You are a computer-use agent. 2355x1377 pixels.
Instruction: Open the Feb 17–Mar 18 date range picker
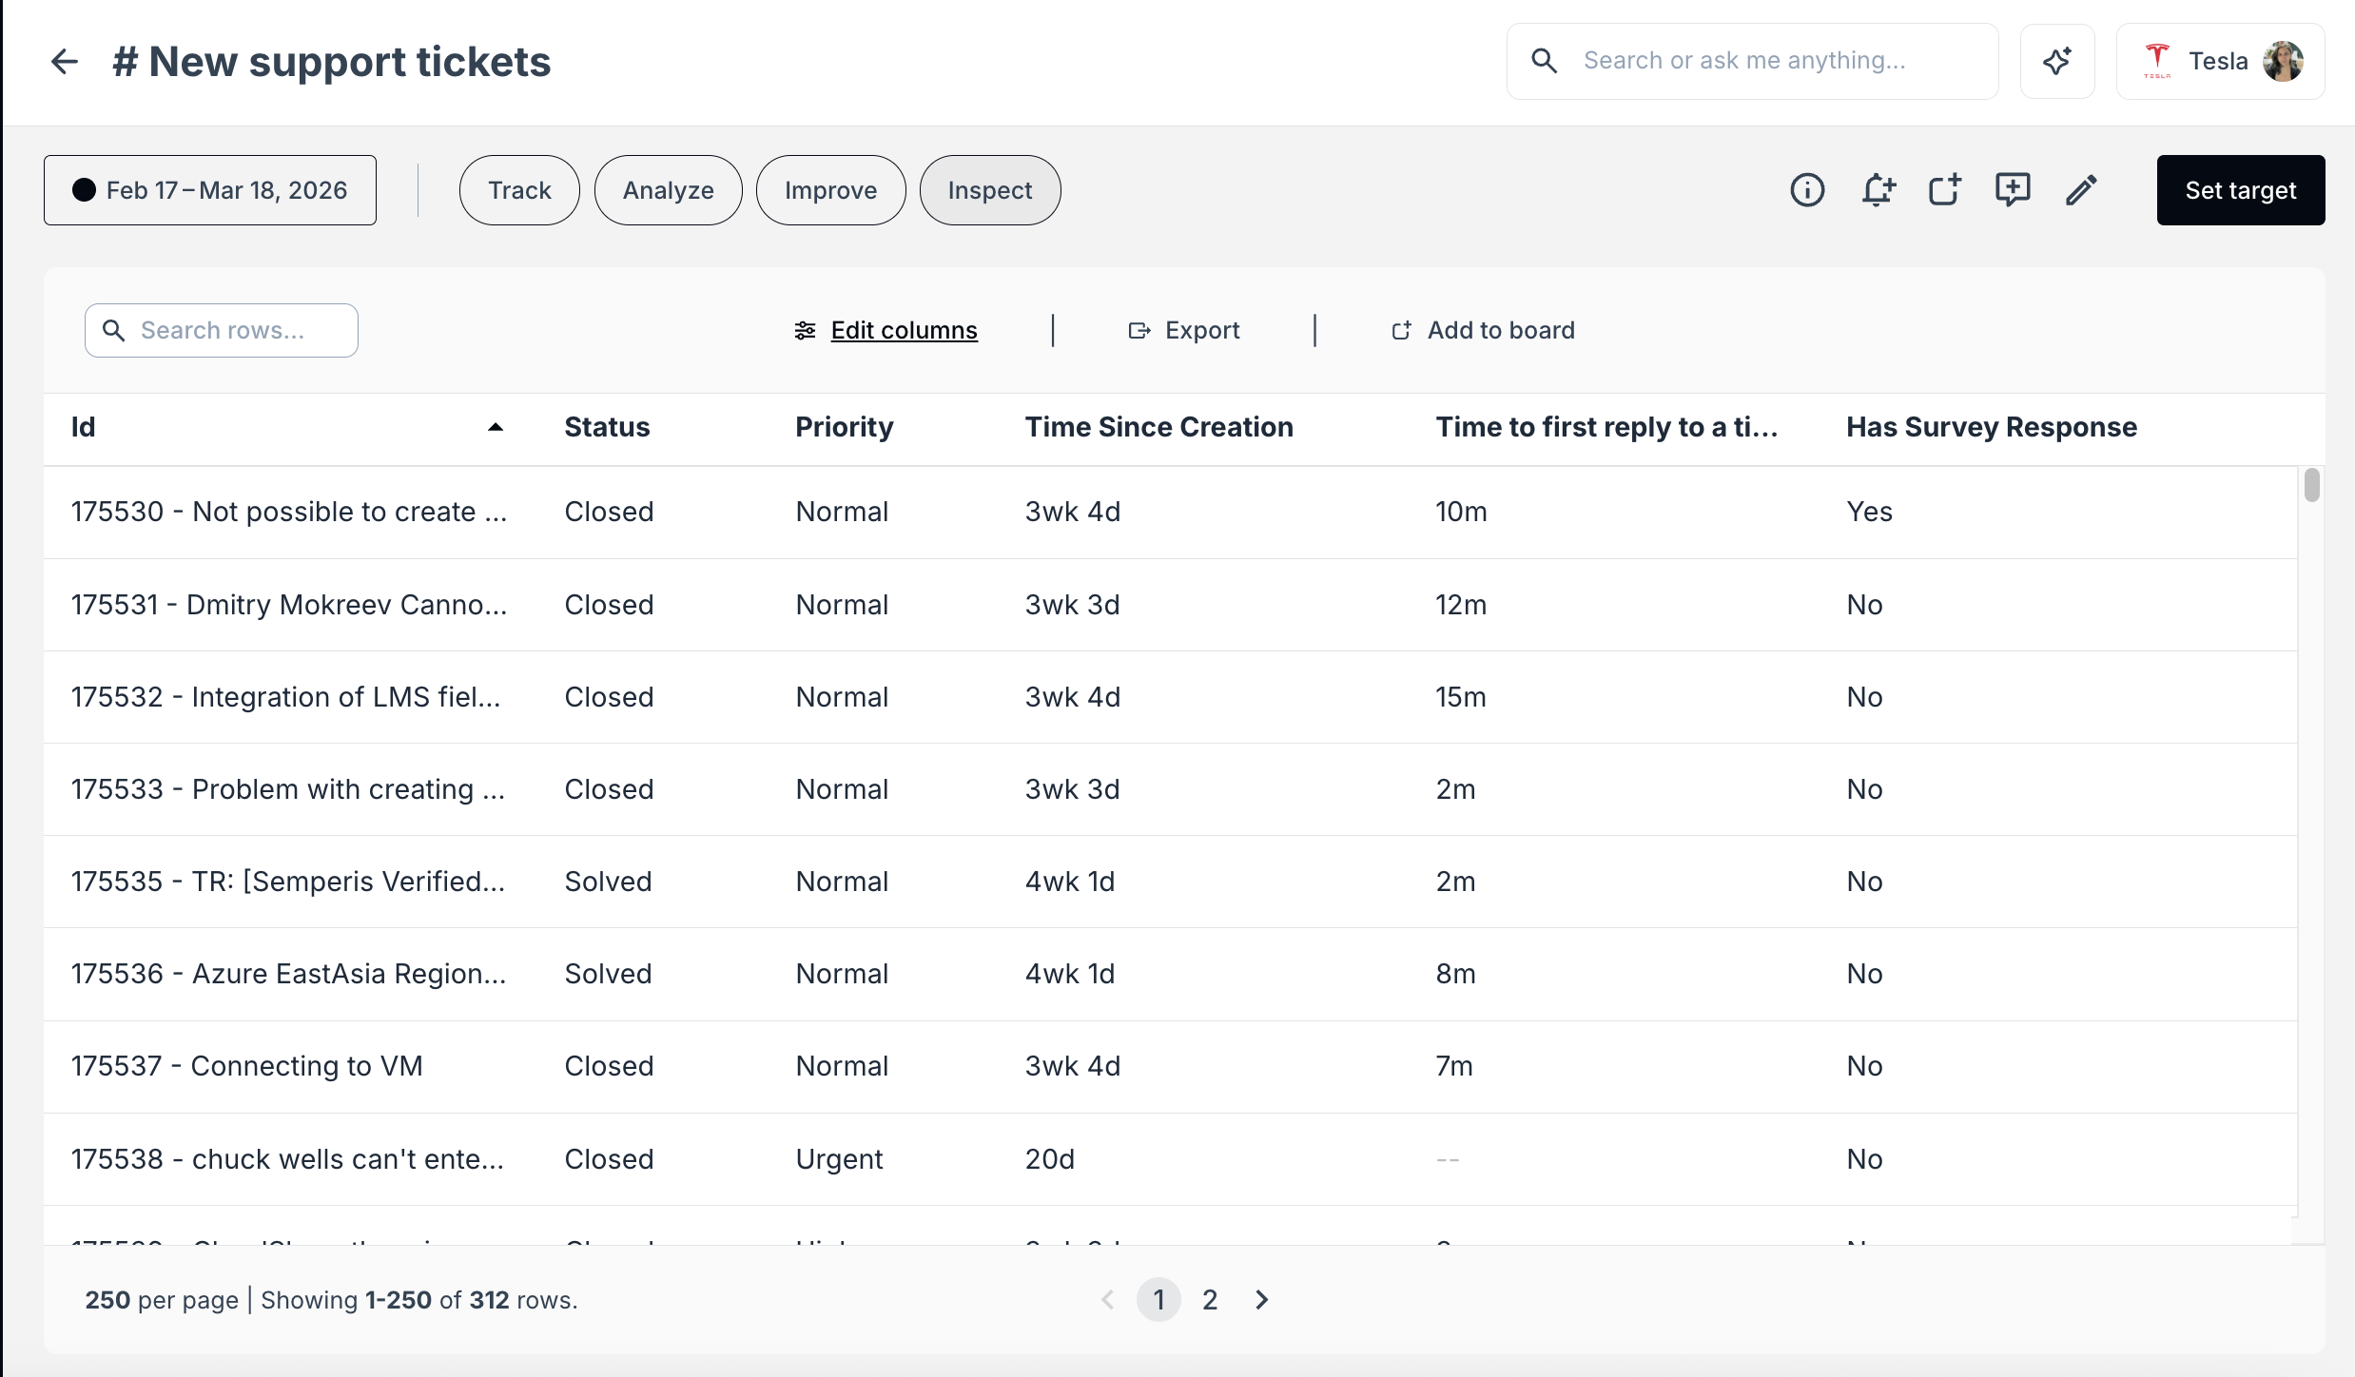209,189
